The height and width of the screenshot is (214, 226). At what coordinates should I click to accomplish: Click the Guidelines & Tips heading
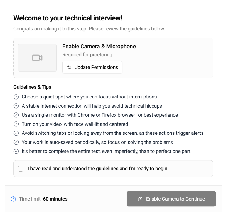(x=32, y=87)
